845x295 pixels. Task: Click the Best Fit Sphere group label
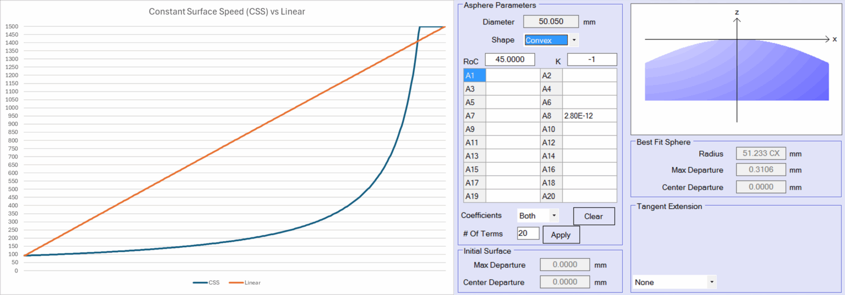(663, 142)
